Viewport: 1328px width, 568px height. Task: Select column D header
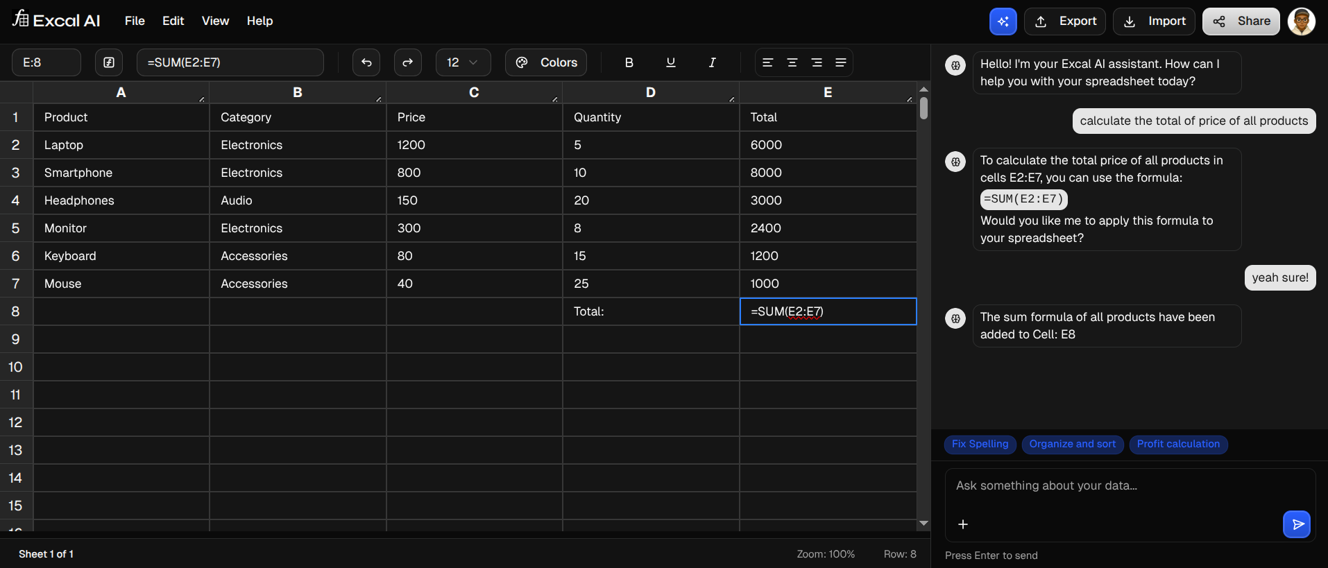(651, 92)
